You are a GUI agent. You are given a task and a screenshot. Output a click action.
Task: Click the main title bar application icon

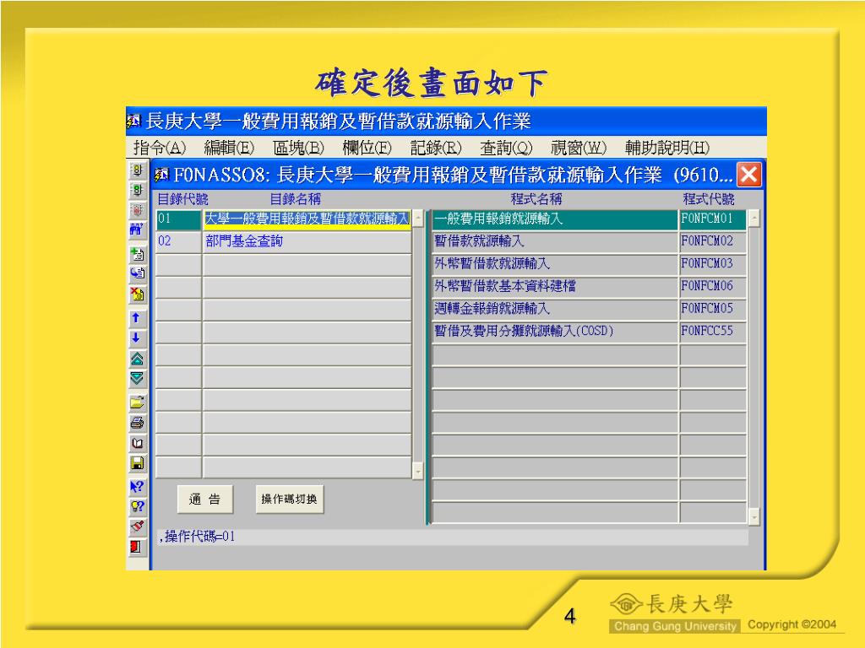click(133, 121)
